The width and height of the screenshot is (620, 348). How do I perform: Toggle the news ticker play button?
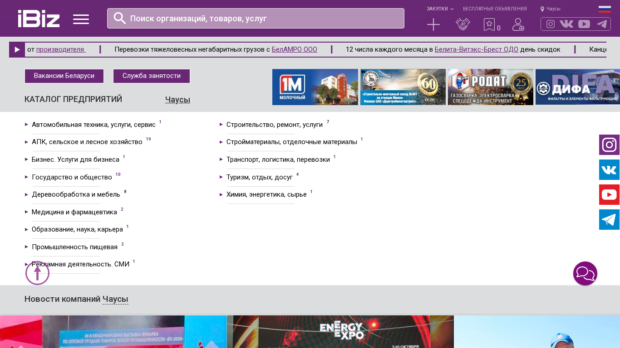[17, 50]
